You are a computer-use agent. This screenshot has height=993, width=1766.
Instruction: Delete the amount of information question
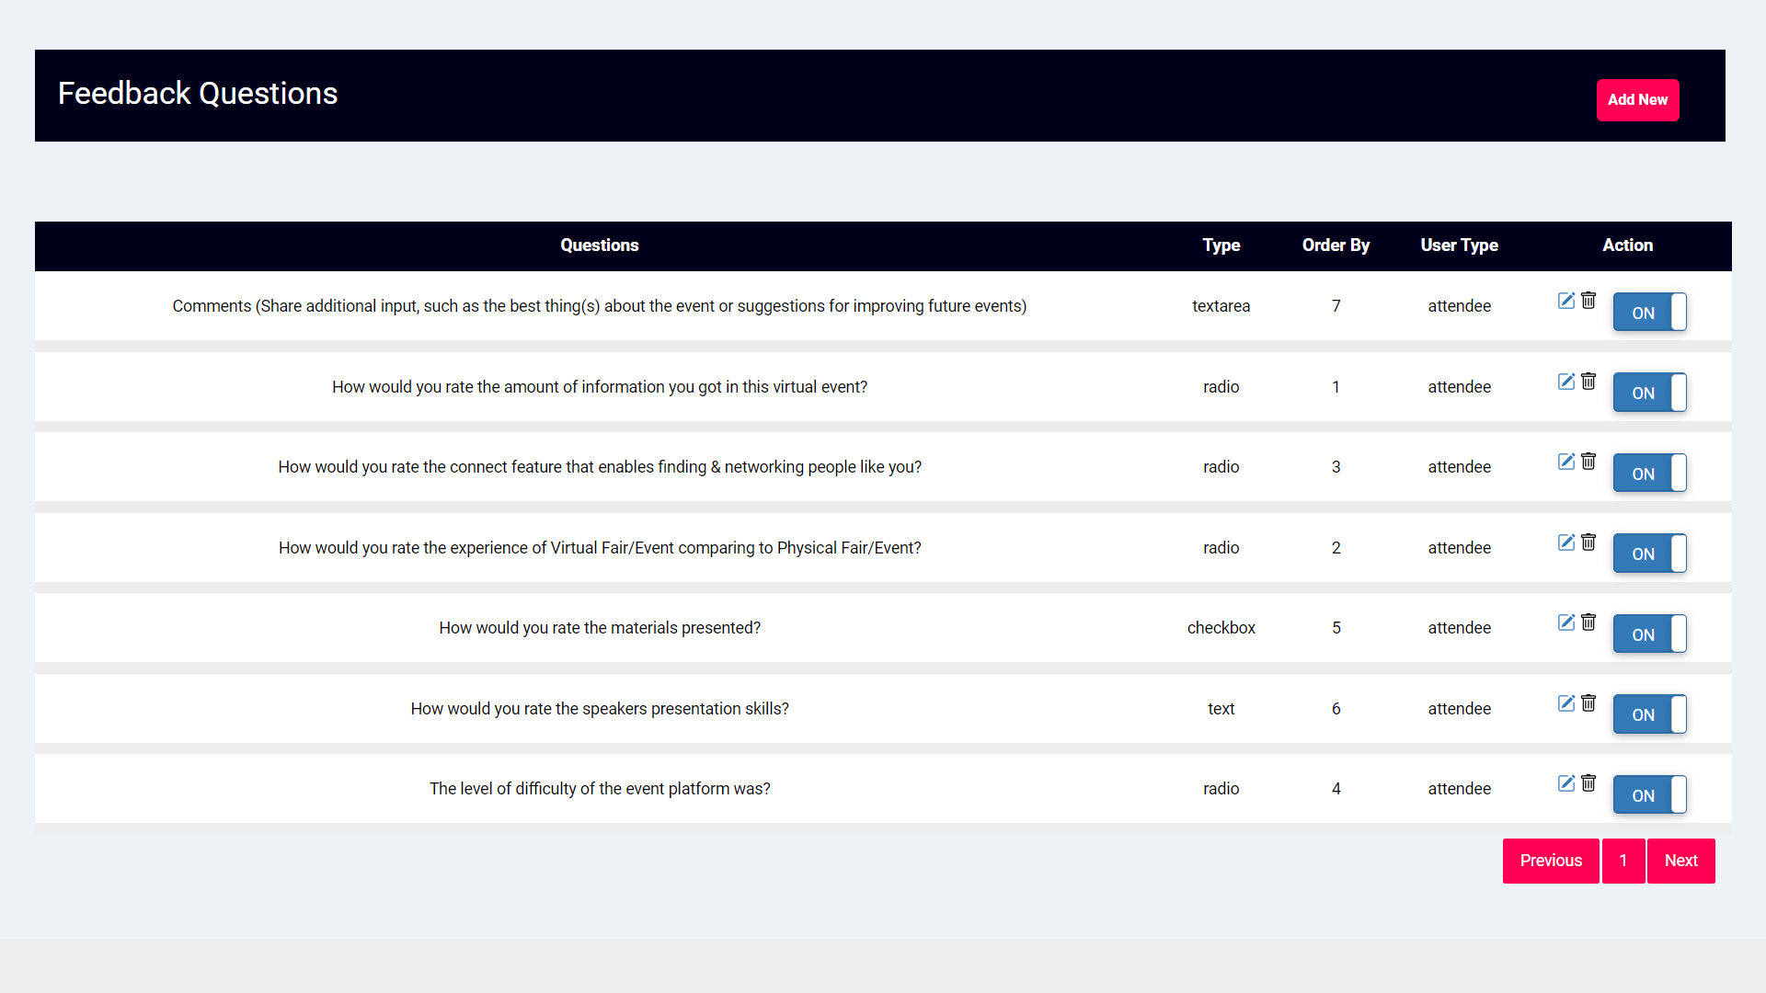1588,382
